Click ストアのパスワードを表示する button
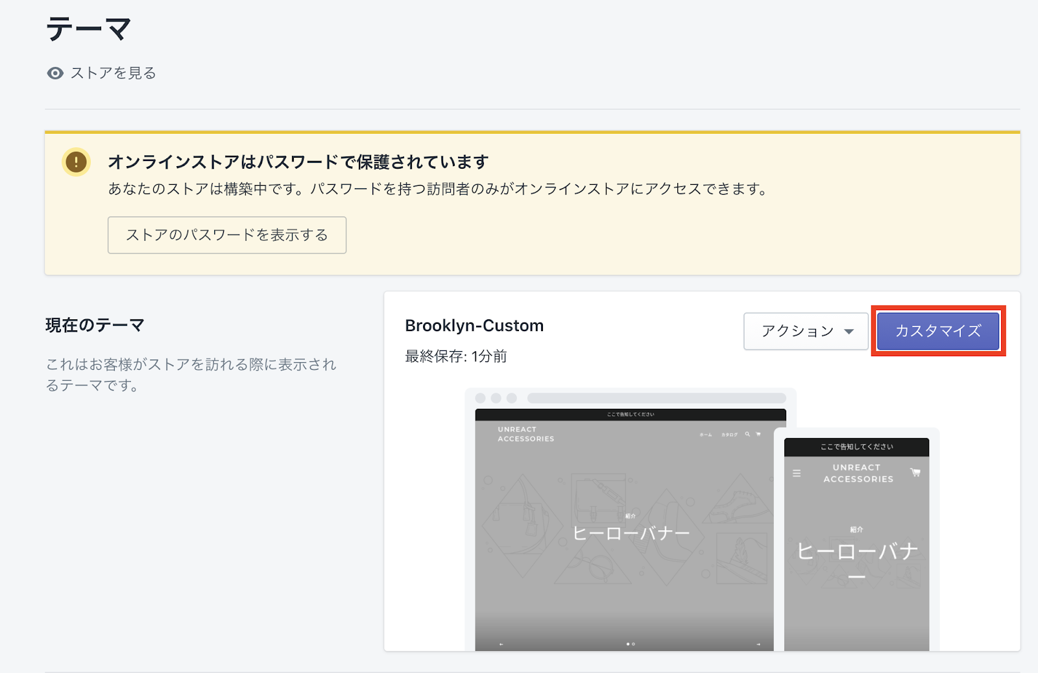The width and height of the screenshot is (1038, 673). click(x=227, y=235)
